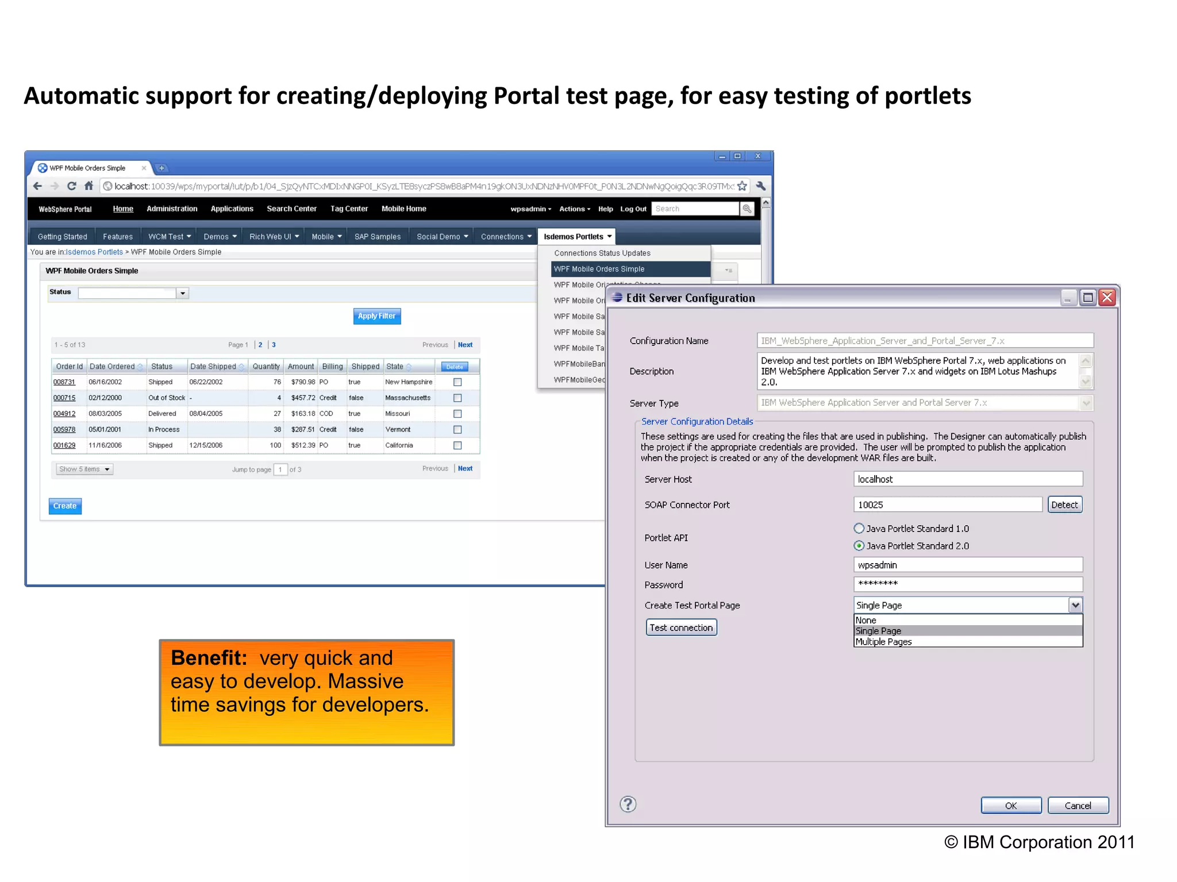Reload the page in the browser
Image resolution: width=1177 pixels, height=882 pixels.
(x=72, y=186)
